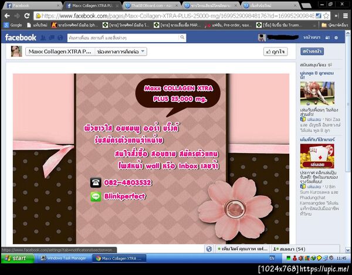Click scrollbar down arrow

[348, 249]
